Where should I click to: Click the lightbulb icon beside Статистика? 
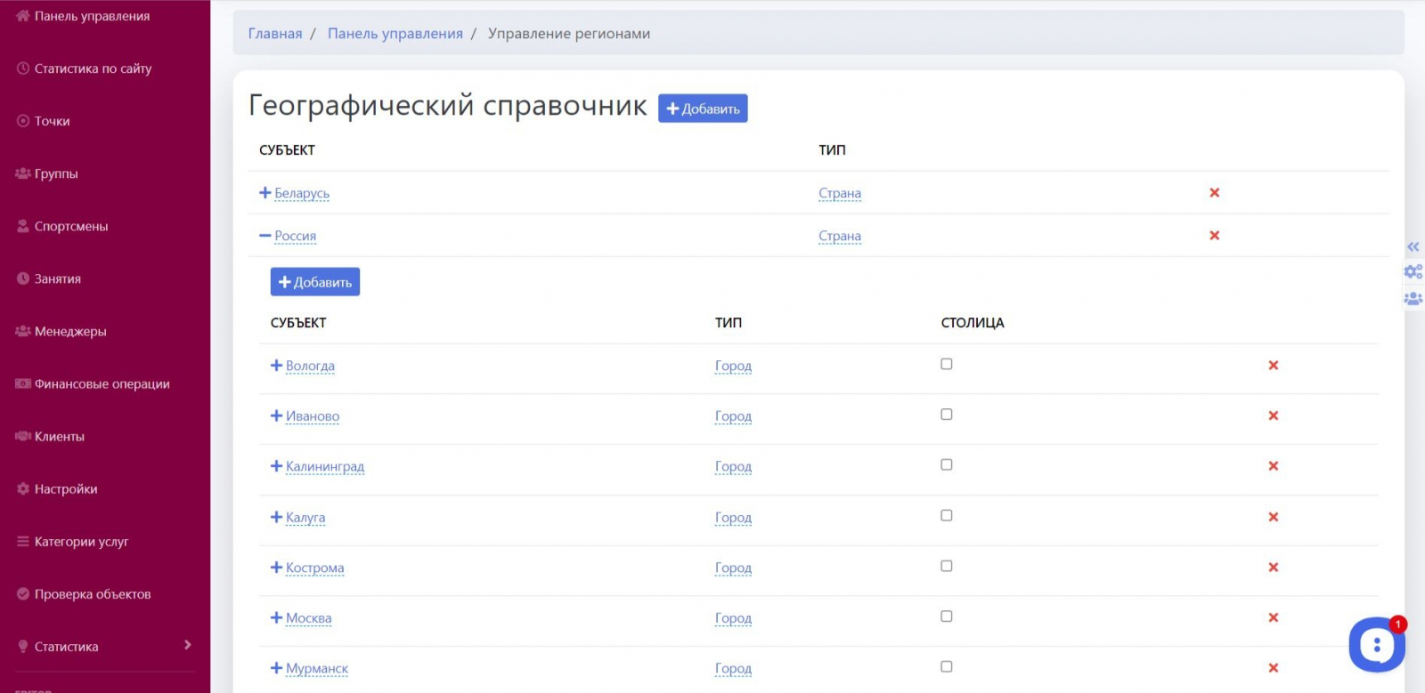point(23,646)
